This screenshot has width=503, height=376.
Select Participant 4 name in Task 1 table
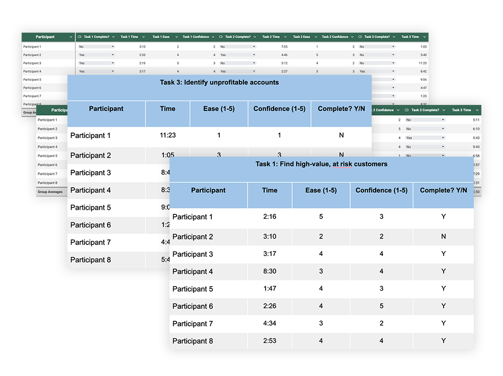click(x=193, y=272)
